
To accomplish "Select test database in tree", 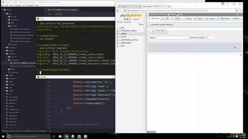I will point(123,46).
